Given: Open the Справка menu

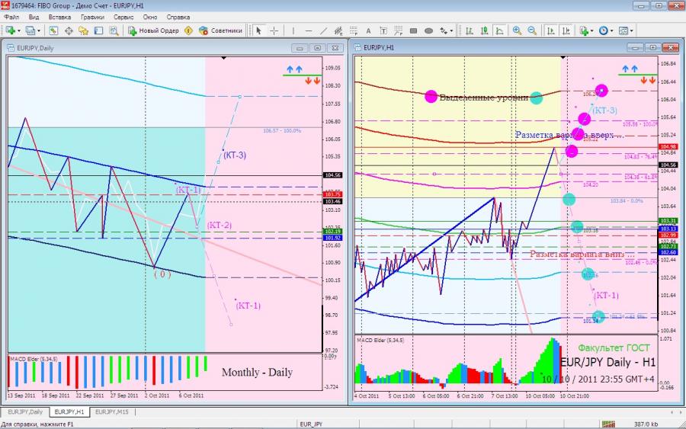Looking at the screenshot, I should coord(178,17).
